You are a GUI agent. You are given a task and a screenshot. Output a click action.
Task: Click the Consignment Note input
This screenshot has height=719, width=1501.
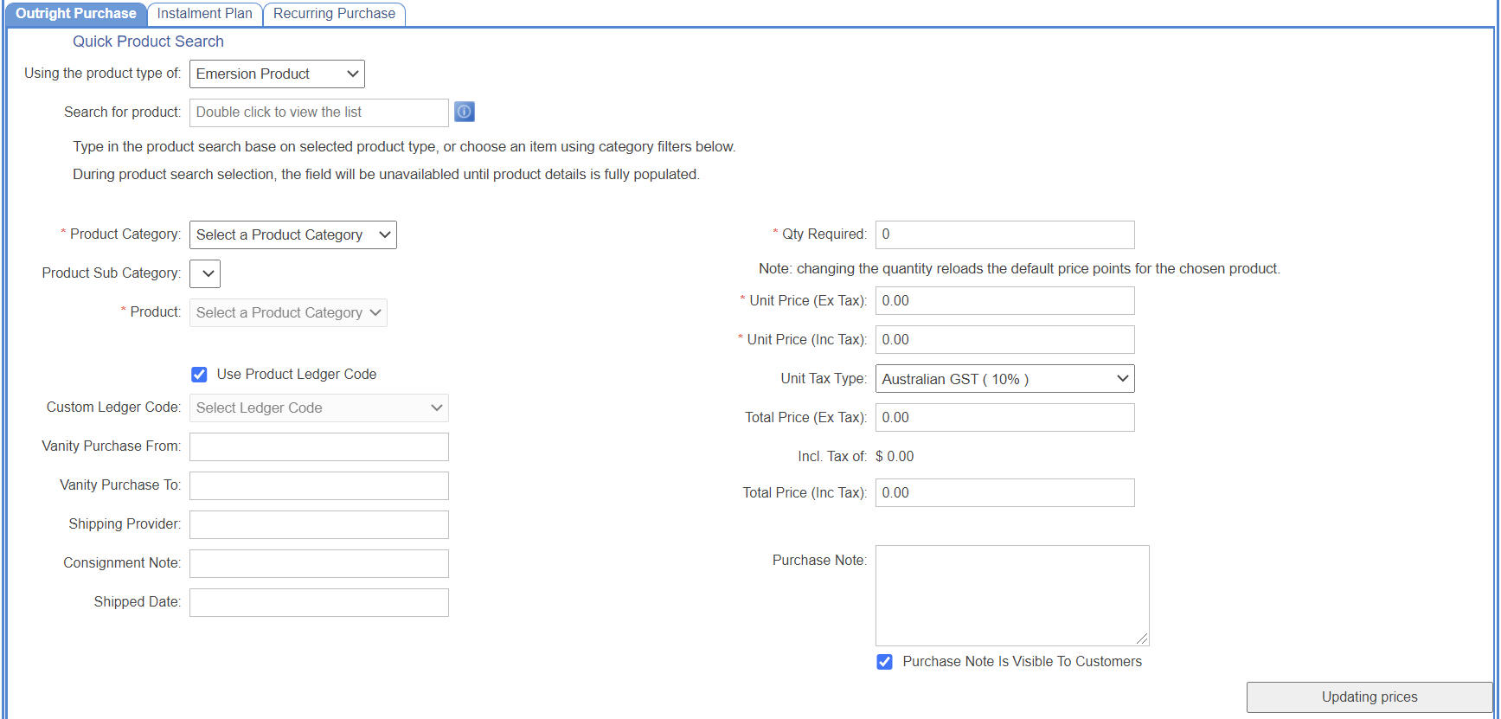click(318, 564)
